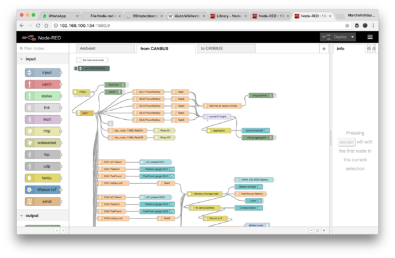
Task: Select the inject node in the palette
Action: pyautogui.click(x=43, y=72)
